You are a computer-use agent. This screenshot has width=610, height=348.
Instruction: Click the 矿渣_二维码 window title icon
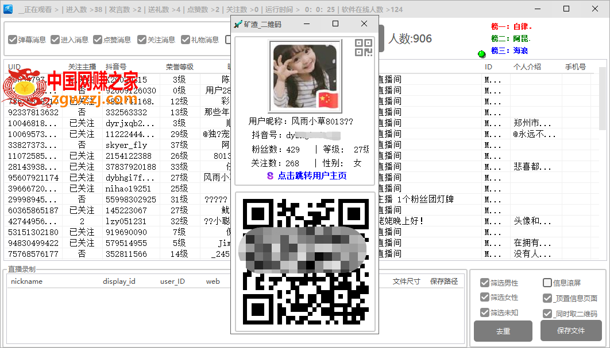coord(238,24)
